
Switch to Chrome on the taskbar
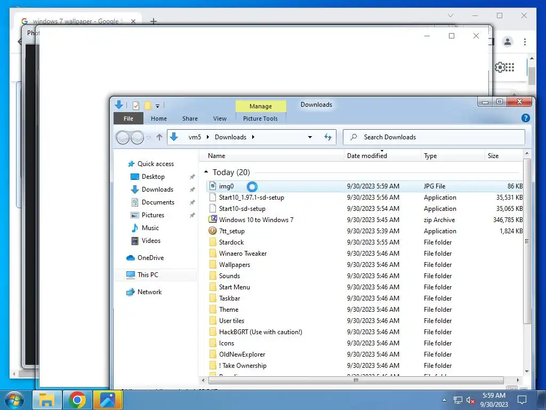click(77, 400)
